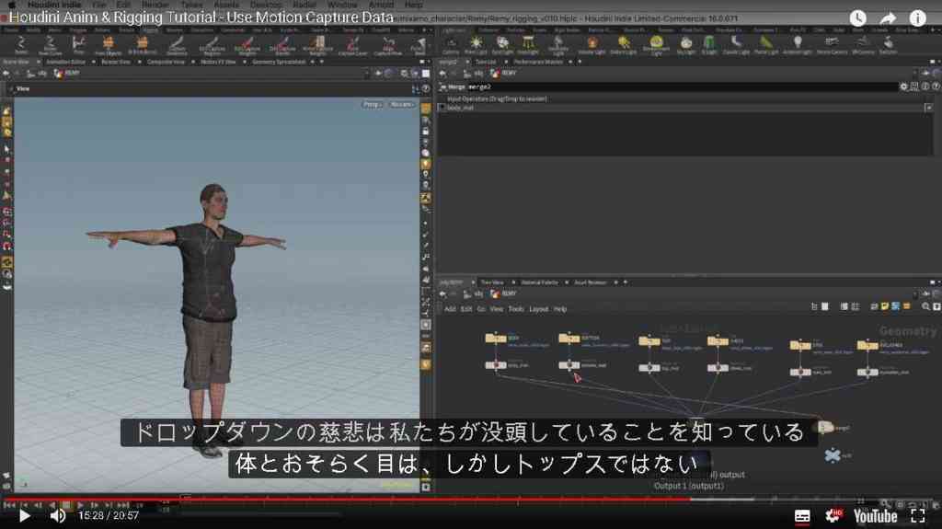Toggle the Body_mat input checkbox
This screenshot has height=529, width=942.
pos(442,108)
